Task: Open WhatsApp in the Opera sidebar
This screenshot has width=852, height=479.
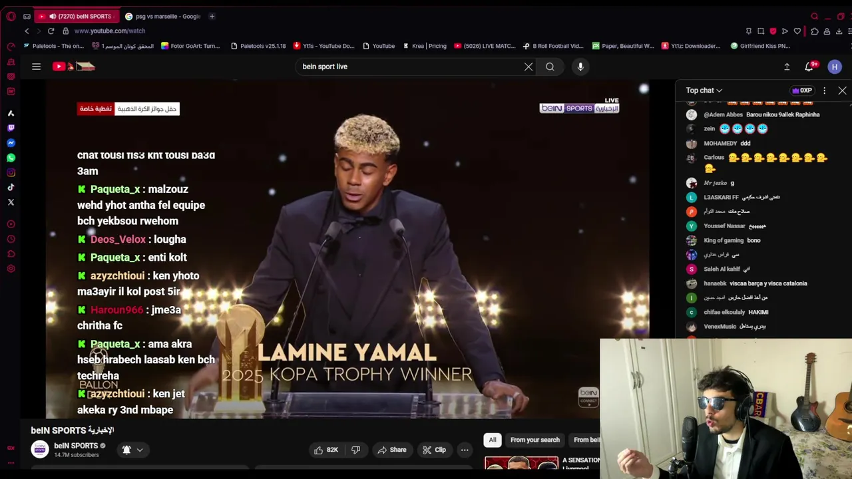Action: 11,158
